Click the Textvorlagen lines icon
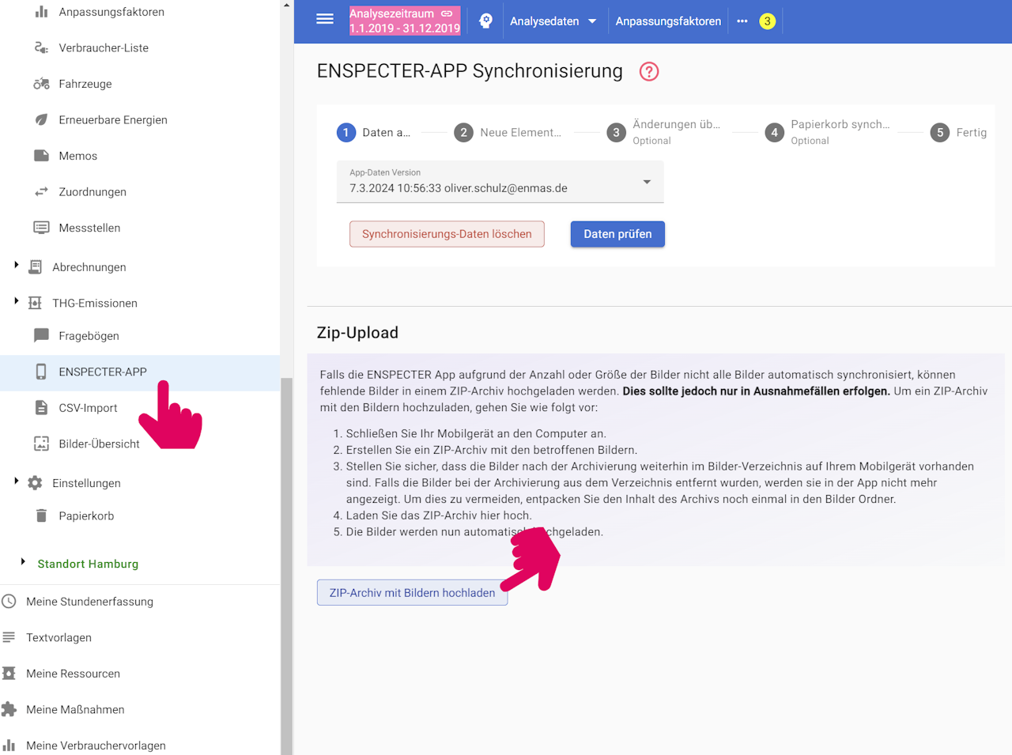 tap(9, 637)
